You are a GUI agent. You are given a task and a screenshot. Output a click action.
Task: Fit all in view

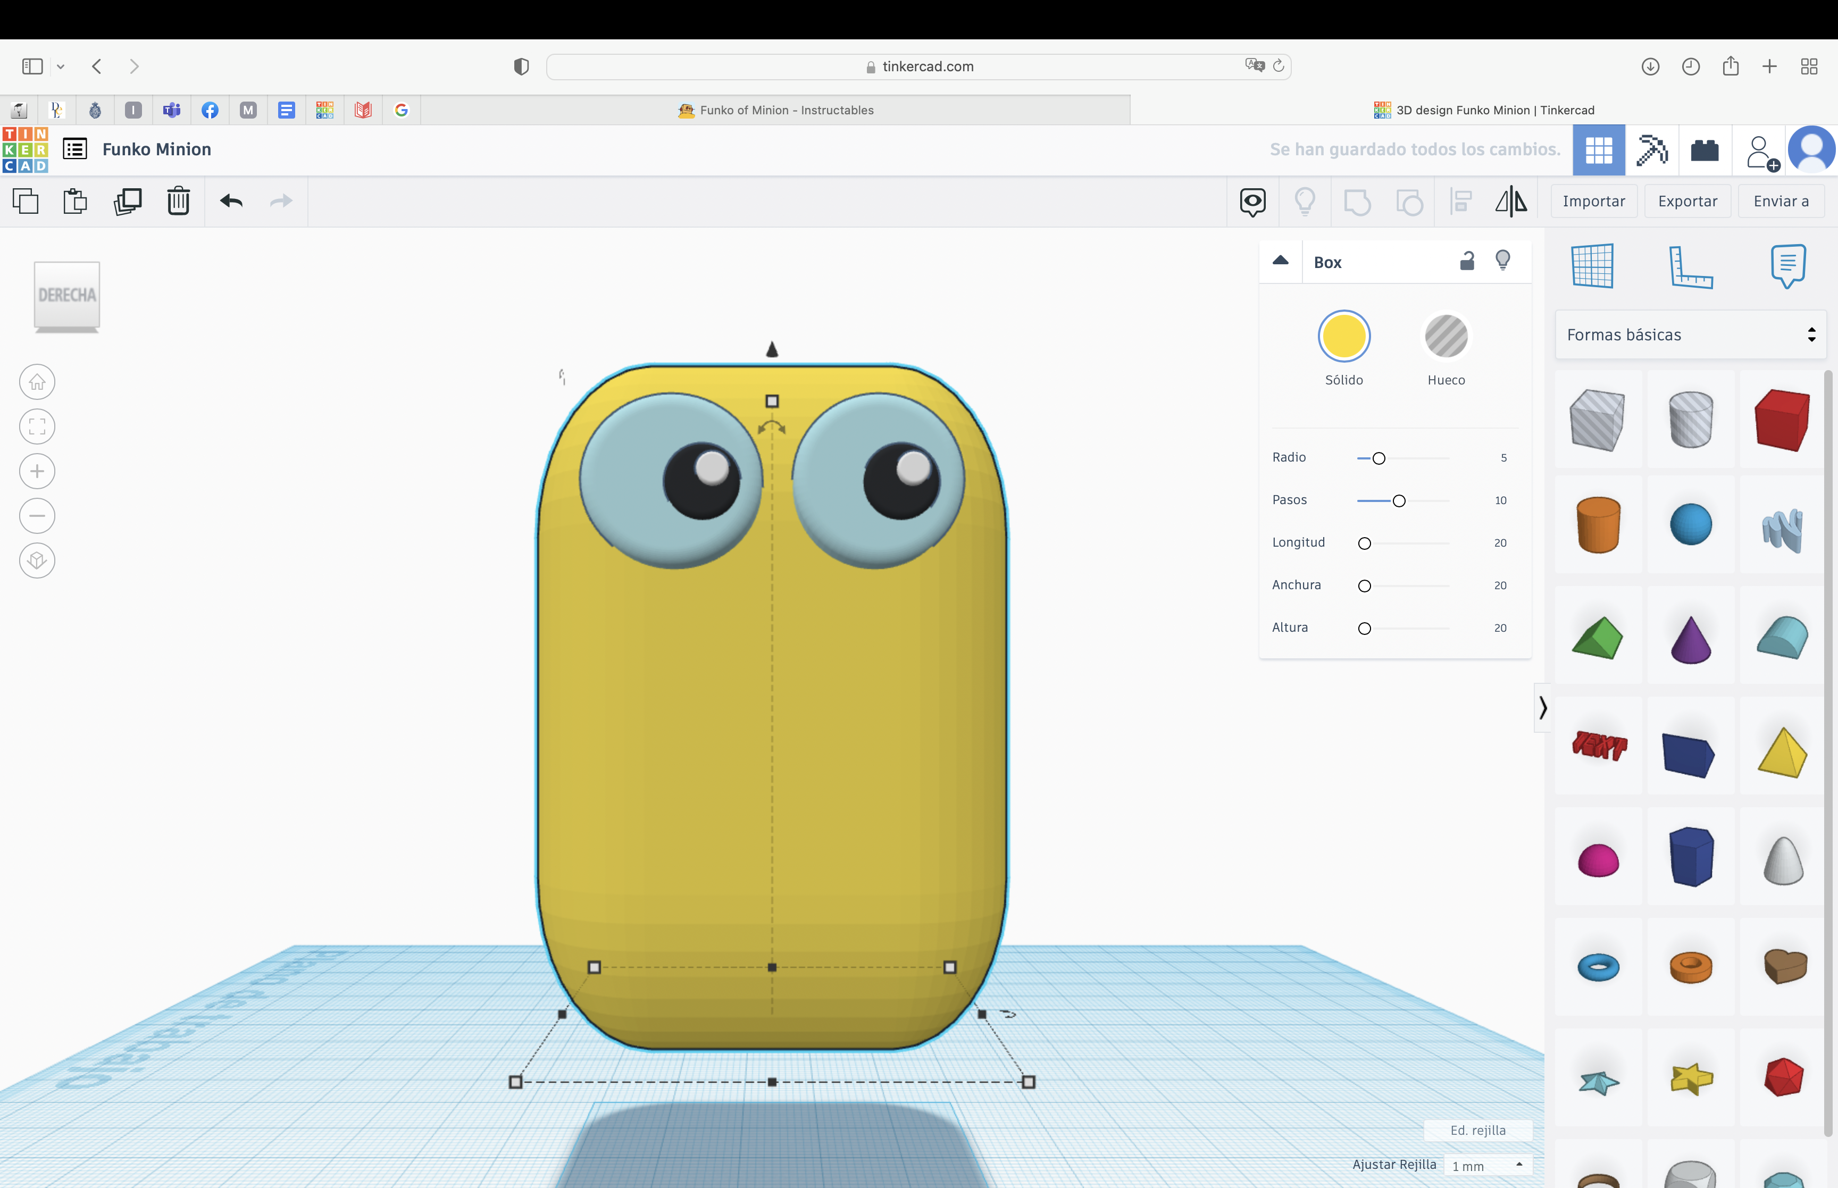(x=37, y=426)
